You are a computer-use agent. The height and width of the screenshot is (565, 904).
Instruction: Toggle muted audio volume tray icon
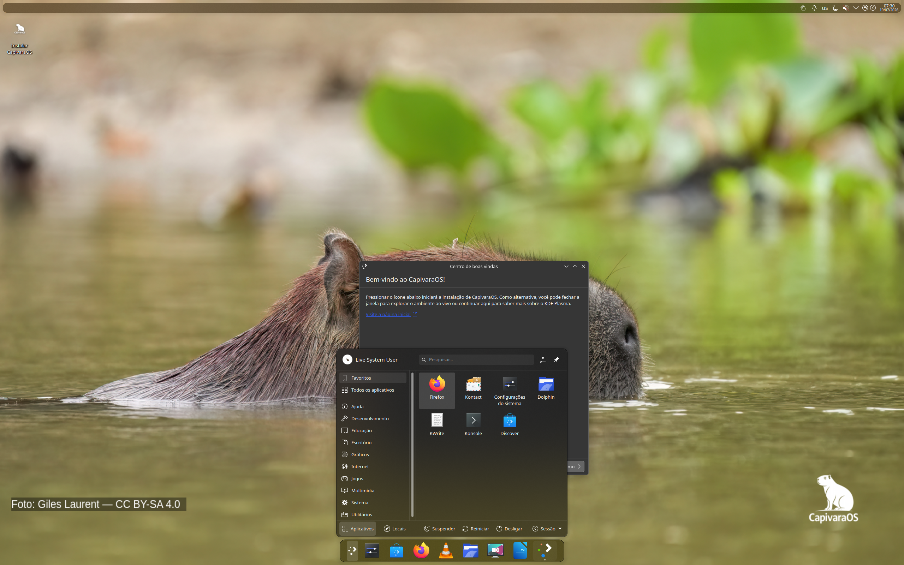846,8
